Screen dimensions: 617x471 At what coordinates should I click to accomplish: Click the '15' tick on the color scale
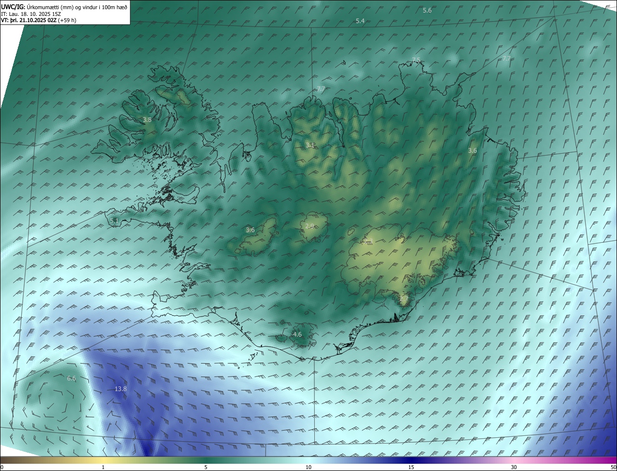coord(411,467)
